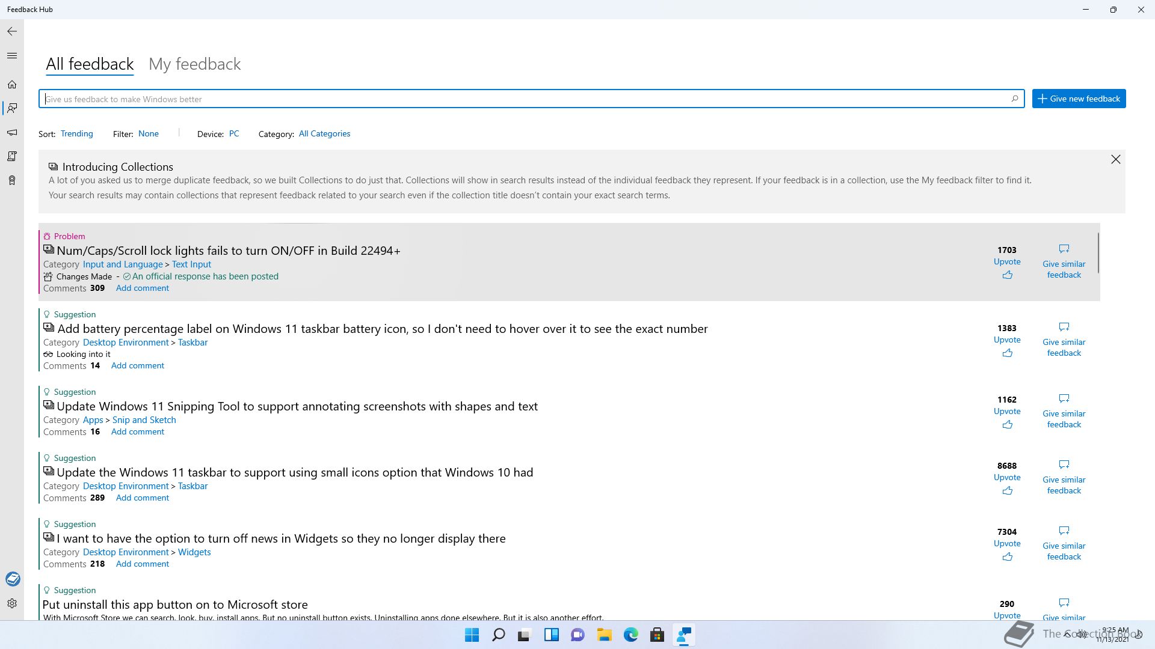Give similar feedback for Widgets news suggestion
Image resolution: width=1155 pixels, height=649 pixels.
(x=1064, y=544)
